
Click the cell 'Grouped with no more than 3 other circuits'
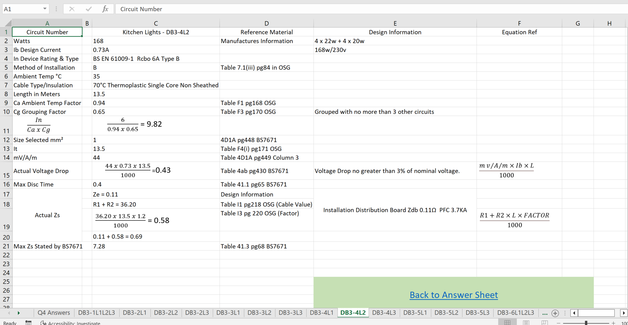[395, 112]
